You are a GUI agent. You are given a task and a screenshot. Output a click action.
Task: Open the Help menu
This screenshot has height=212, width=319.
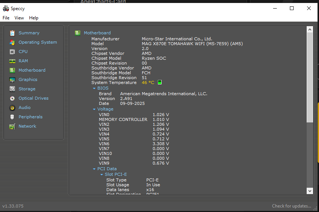(34, 18)
